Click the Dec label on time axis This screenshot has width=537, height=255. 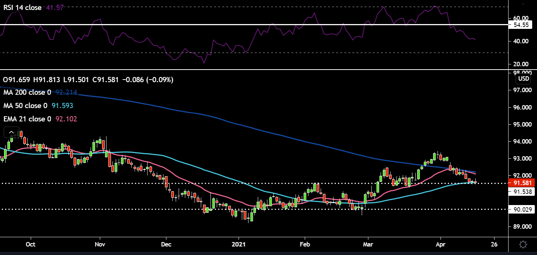point(166,245)
